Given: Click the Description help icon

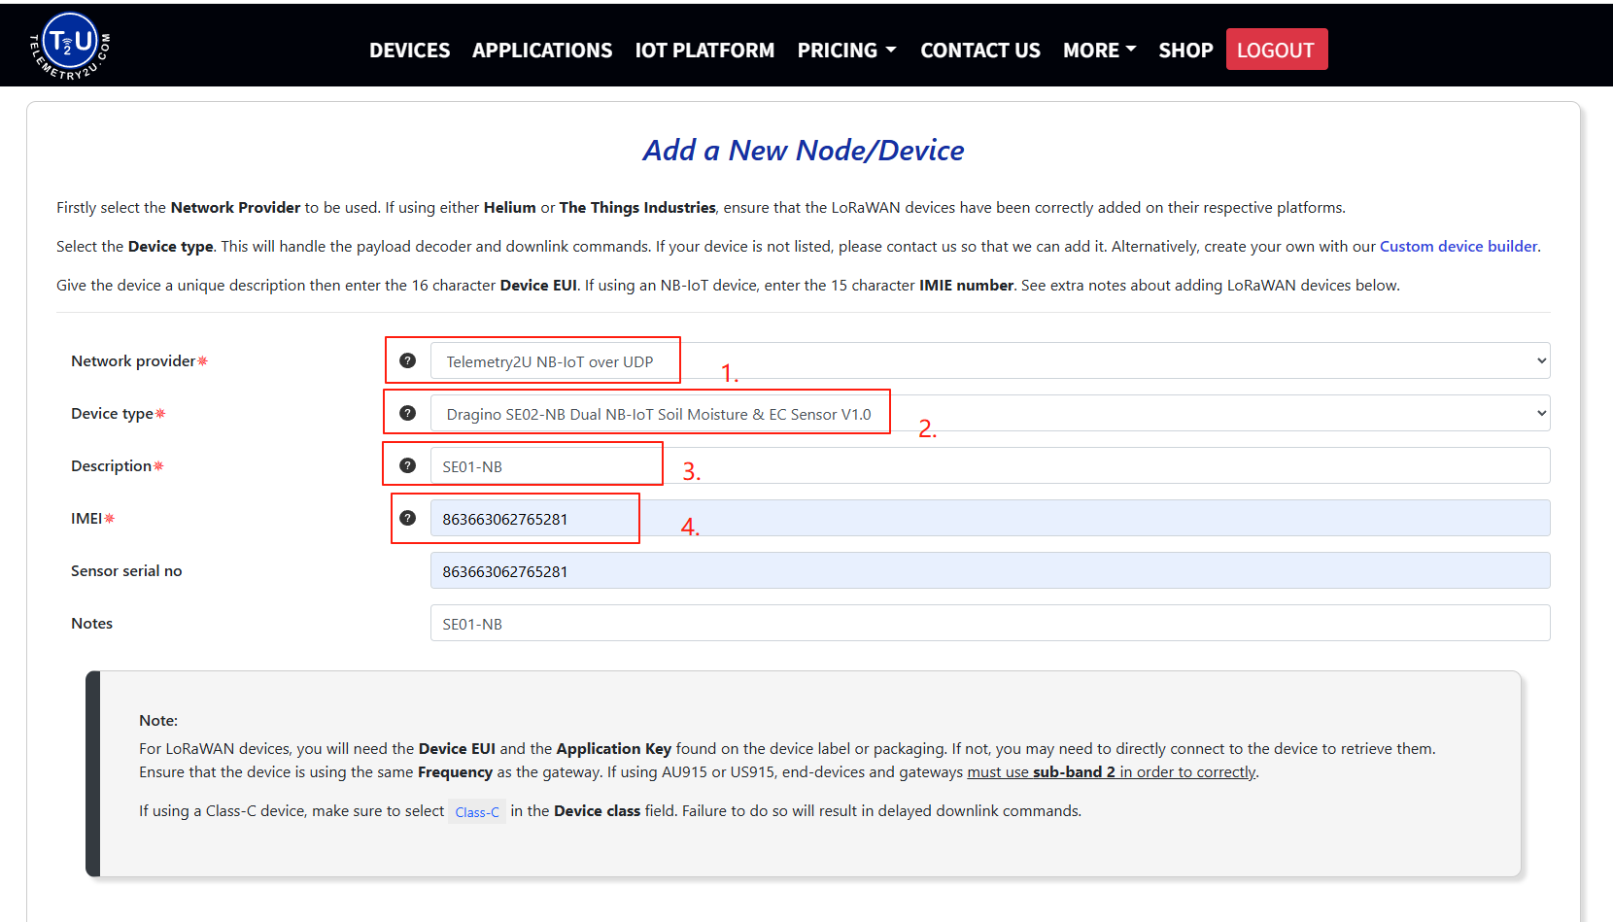Looking at the screenshot, I should [x=408, y=465].
